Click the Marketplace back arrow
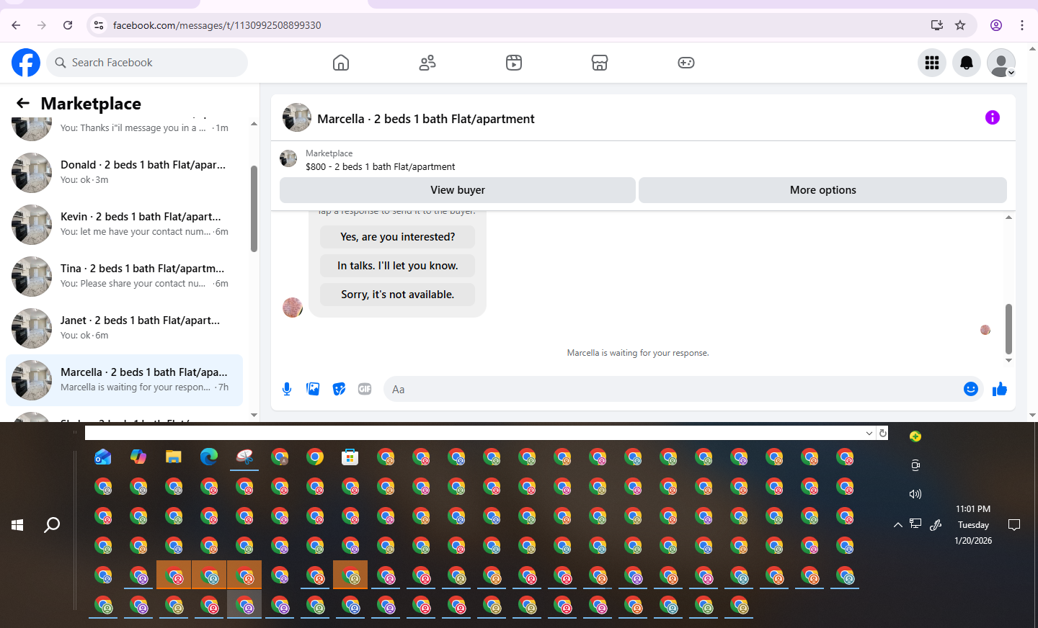Screen dimensions: 1038x628 click(x=23, y=103)
